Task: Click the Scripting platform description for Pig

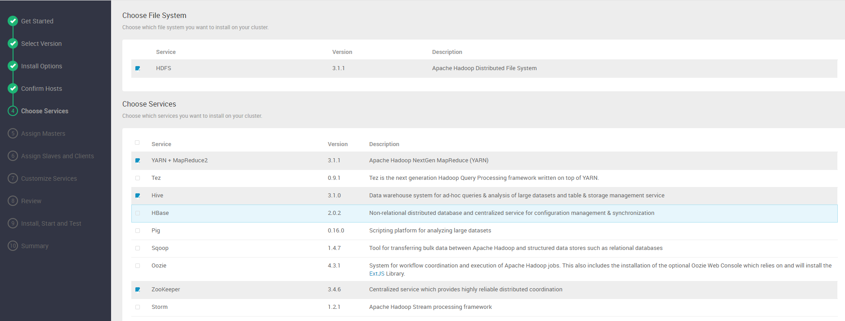Action: [x=430, y=231]
